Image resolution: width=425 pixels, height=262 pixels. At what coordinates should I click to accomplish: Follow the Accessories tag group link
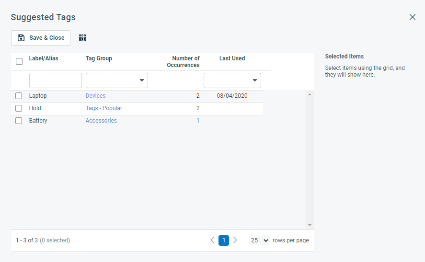(x=101, y=121)
